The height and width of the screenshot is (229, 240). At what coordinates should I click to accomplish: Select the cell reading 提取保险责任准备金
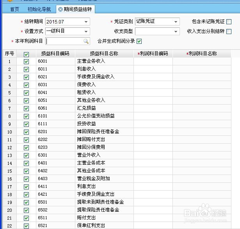(104, 210)
